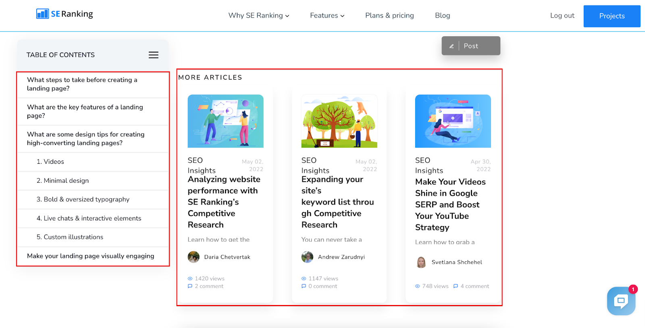Click the comment icon beside 4 comment
645x328 pixels.
point(456,286)
